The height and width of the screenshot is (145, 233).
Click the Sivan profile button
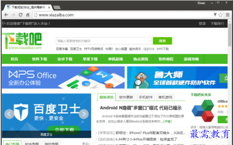point(201,3)
